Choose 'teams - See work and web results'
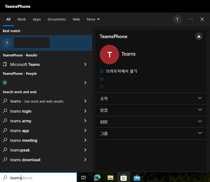Screen dimensions: 210x182 pos(46,101)
